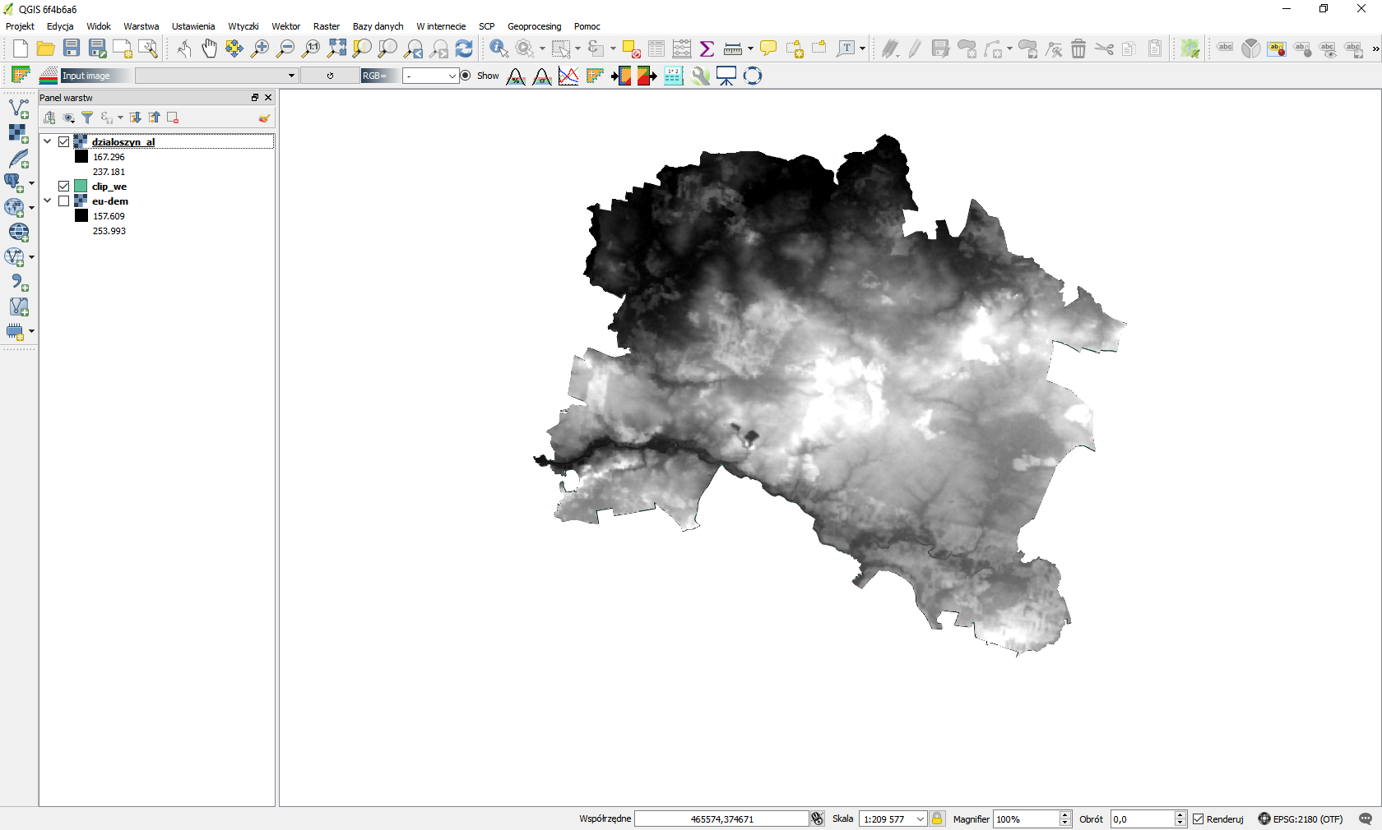Select the Pan Map hand tool

click(x=209, y=48)
